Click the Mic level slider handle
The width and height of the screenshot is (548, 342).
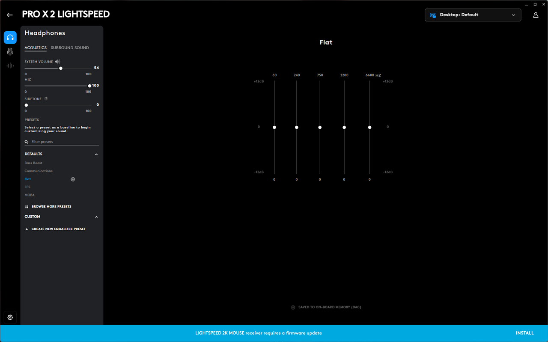[89, 86]
